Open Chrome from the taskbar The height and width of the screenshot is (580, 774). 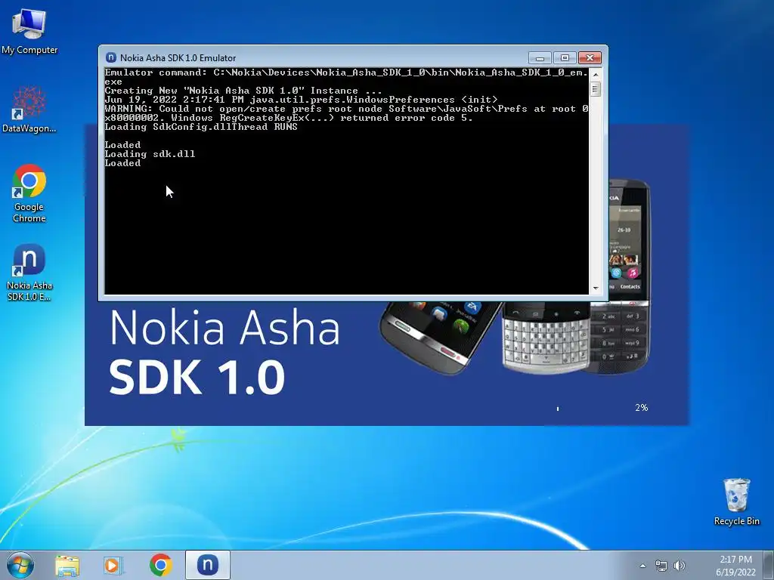tap(160, 565)
